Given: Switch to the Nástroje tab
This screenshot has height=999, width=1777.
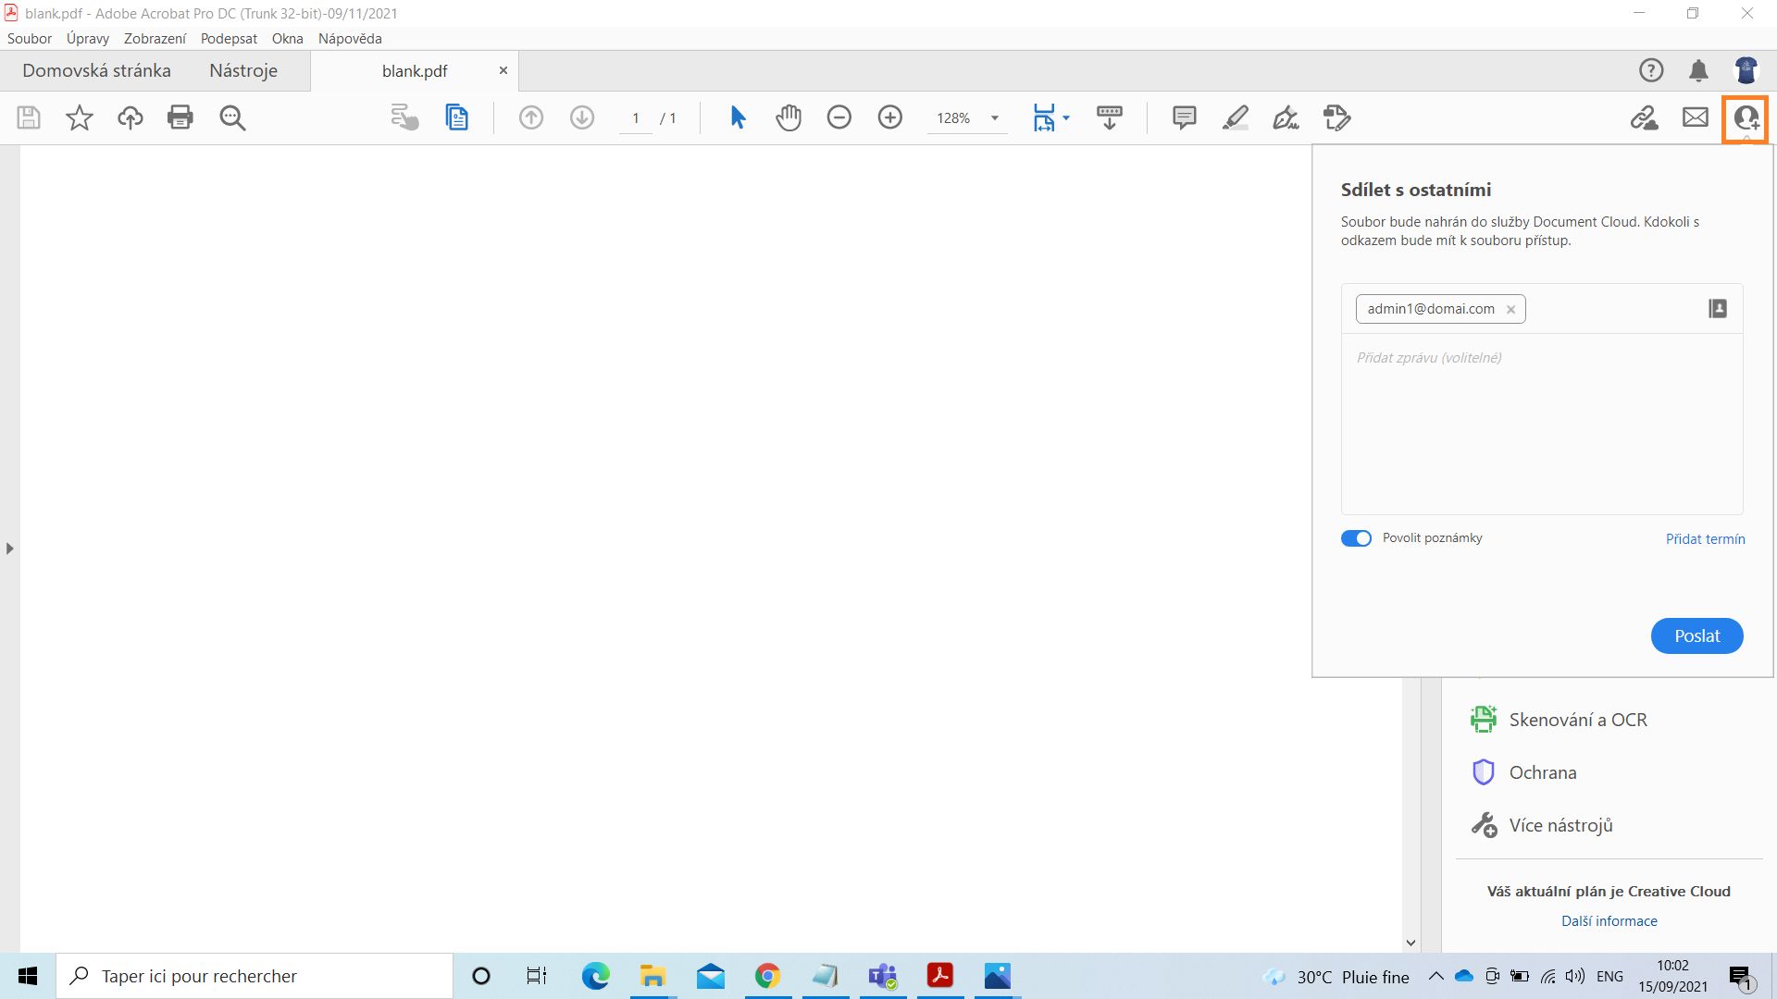Looking at the screenshot, I should click(243, 71).
